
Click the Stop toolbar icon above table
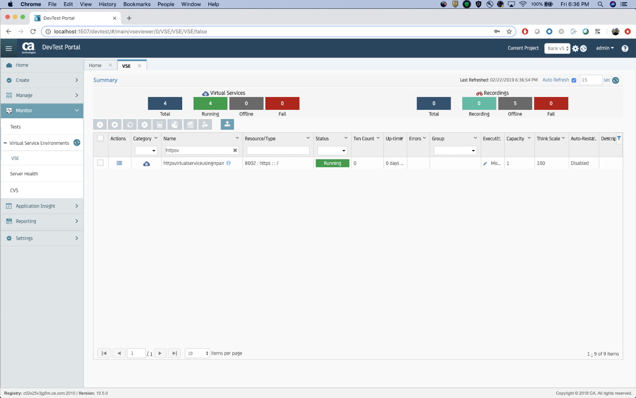click(115, 125)
